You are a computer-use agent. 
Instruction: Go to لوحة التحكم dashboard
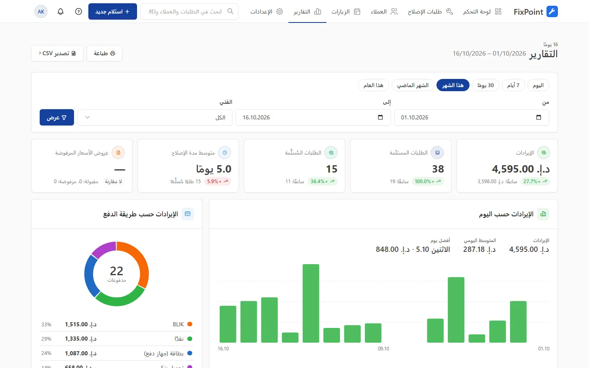482,11
